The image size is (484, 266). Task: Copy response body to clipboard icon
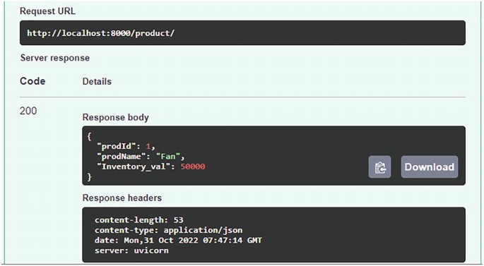pos(379,167)
